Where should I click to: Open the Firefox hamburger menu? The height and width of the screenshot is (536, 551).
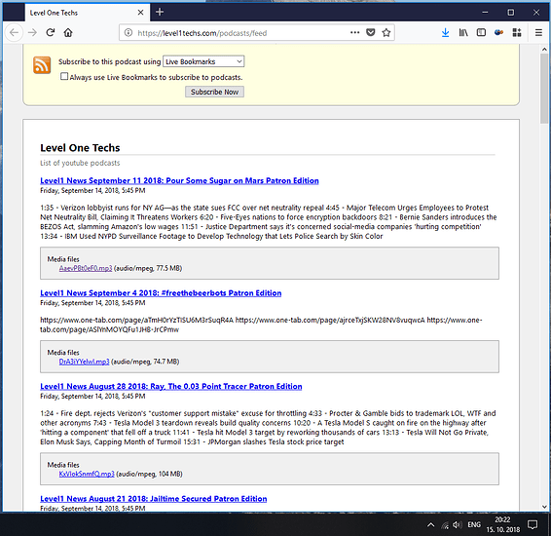[538, 33]
